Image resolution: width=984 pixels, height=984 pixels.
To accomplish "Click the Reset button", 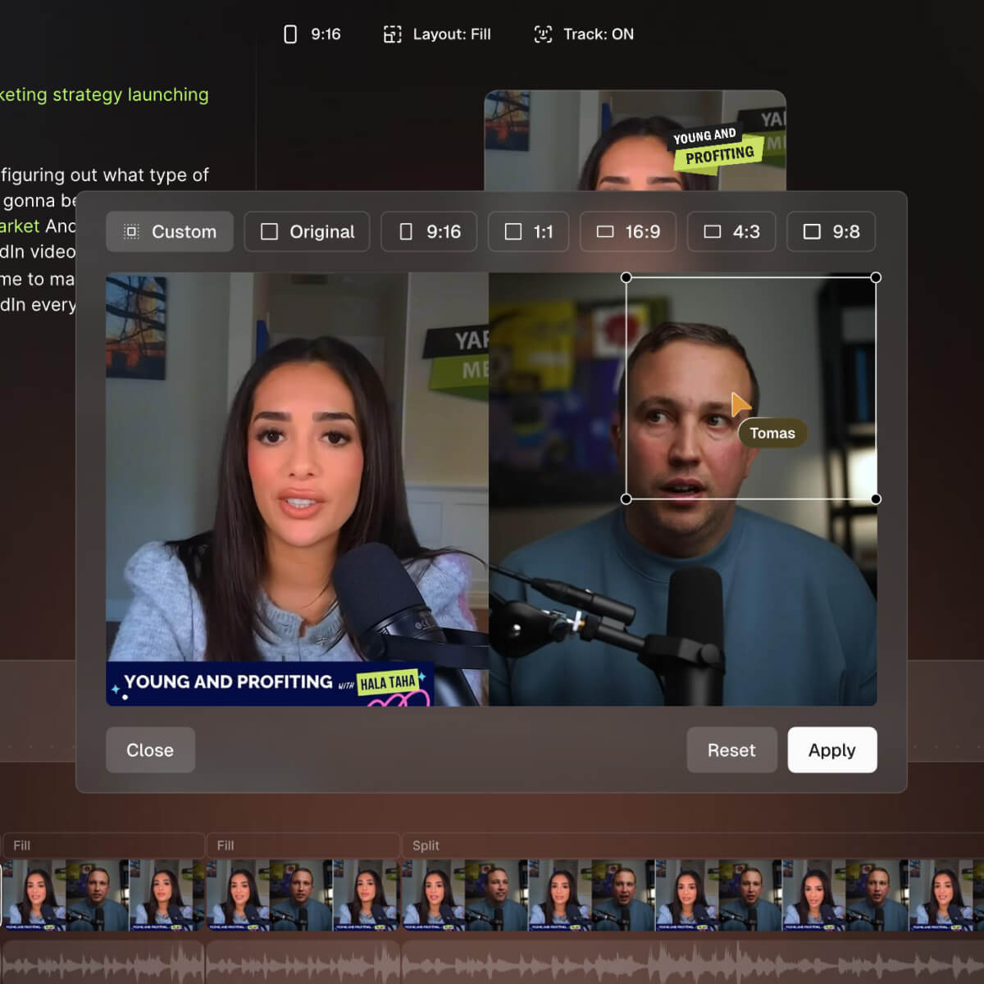I will 731,750.
